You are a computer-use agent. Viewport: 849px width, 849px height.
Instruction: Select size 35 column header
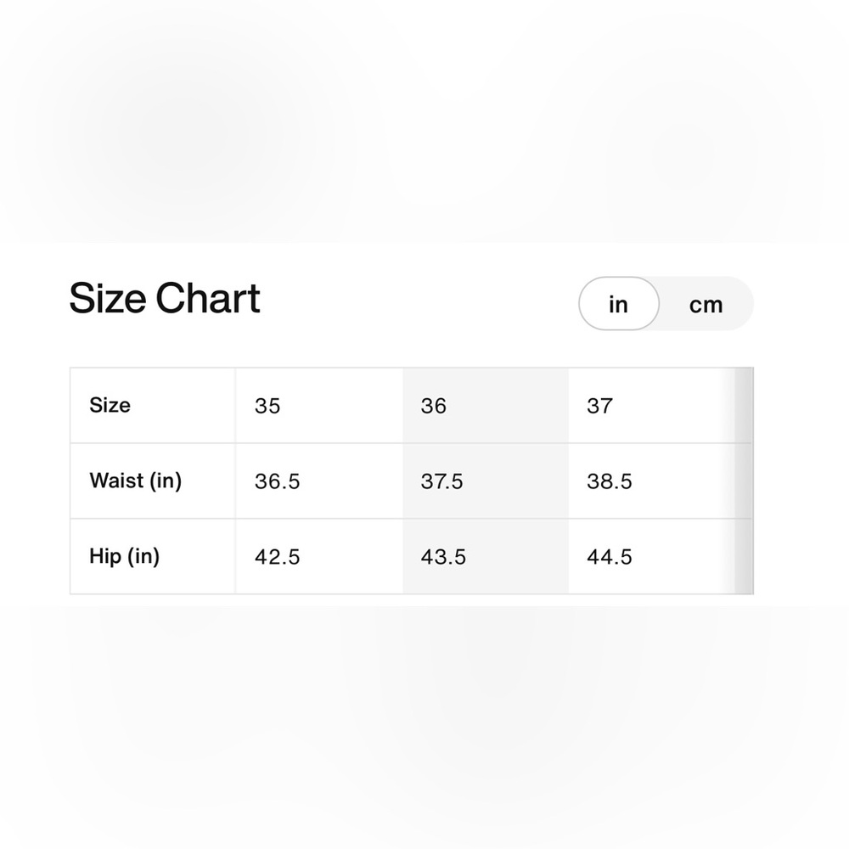point(267,406)
